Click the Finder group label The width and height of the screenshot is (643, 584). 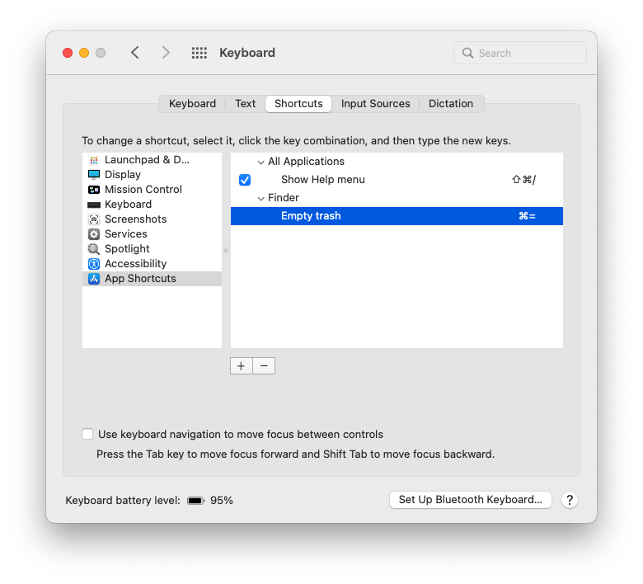284,198
